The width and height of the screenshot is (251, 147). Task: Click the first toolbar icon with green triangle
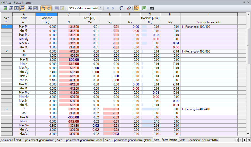pyautogui.click(x=5, y=8)
